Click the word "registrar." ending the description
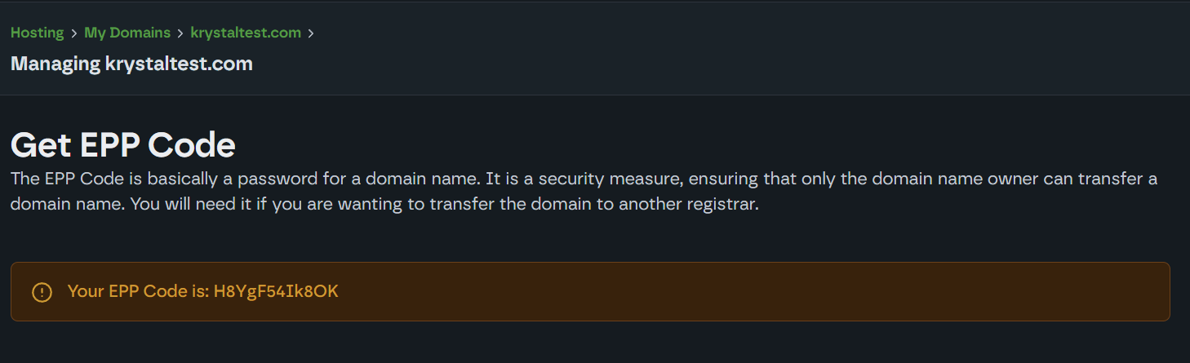Image resolution: width=1190 pixels, height=363 pixels. coord(724,204)
